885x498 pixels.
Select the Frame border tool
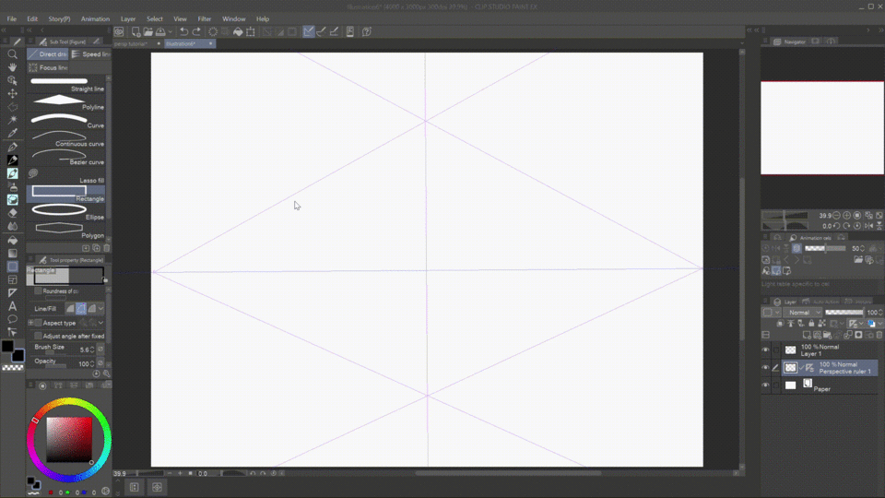12,279
